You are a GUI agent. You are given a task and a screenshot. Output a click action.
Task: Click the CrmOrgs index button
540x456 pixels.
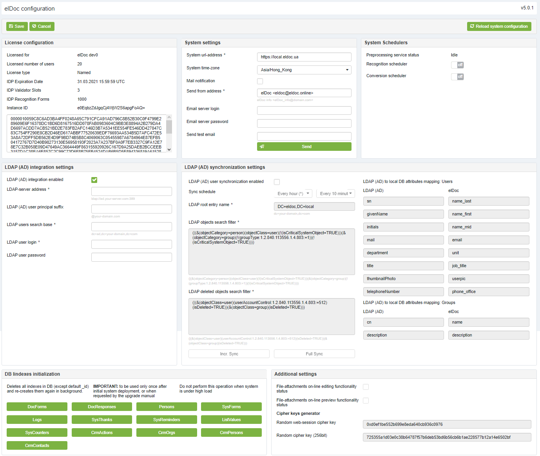click(167, 432)
